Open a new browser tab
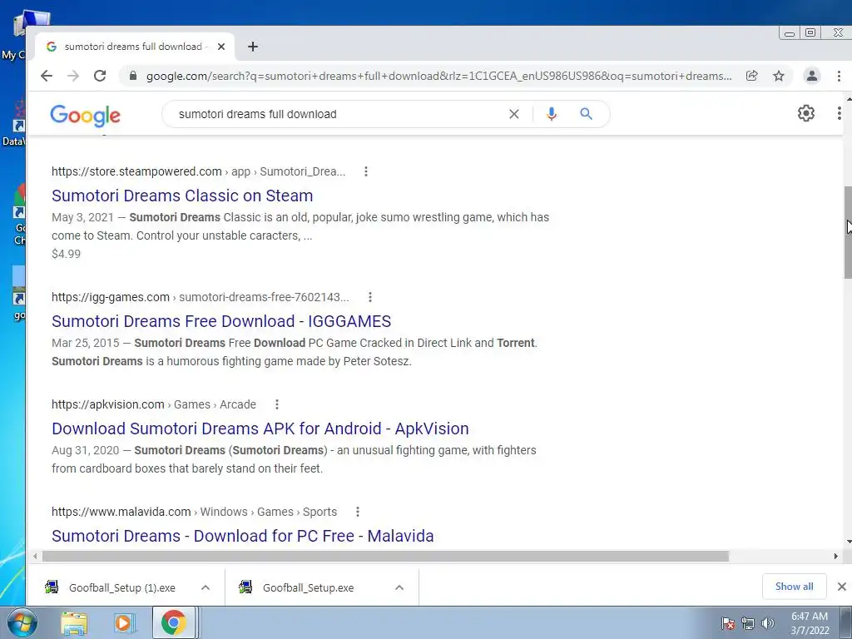 [x=253, y=47]
